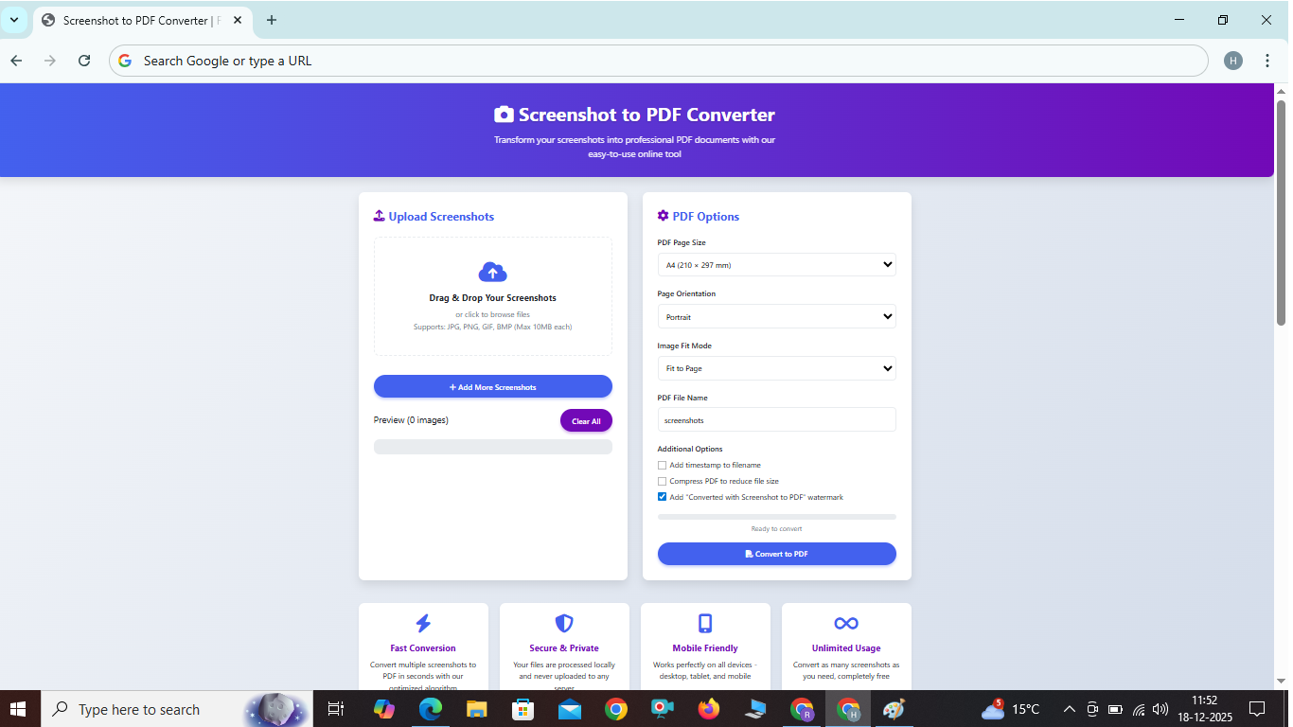Enable Compress PDF to reduce file size
Viewport: 1293px width, 727px height.
pyautogui.click(x=662, y=481)
